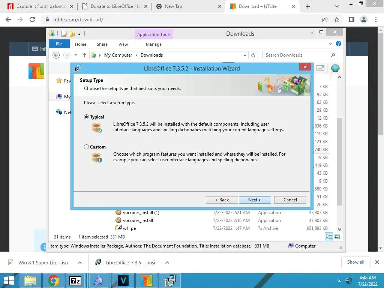Close the Download – NTLite tab
The height and width of the screenshot is (288, 384).
click(293, 7)
